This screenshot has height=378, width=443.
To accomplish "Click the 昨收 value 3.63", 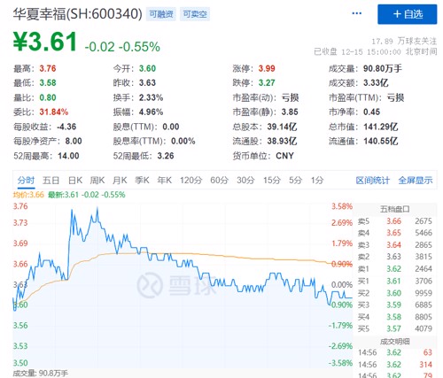I will [147, 83].
